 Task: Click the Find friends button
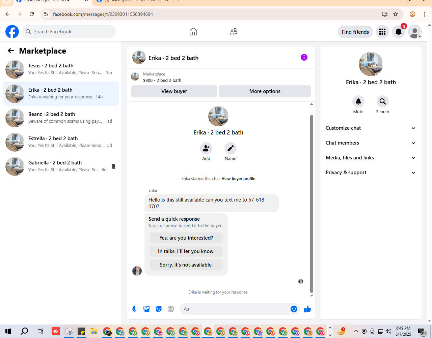[355, 32]
